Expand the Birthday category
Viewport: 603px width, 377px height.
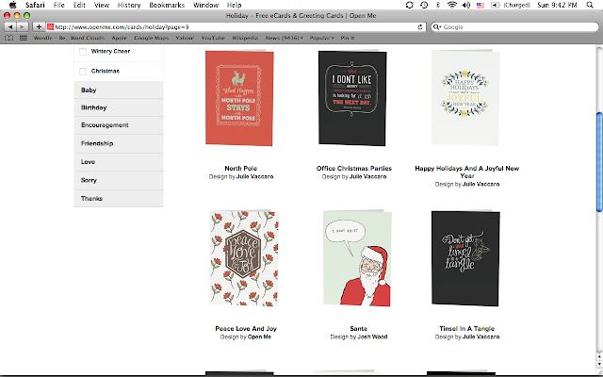click(119, 107)
